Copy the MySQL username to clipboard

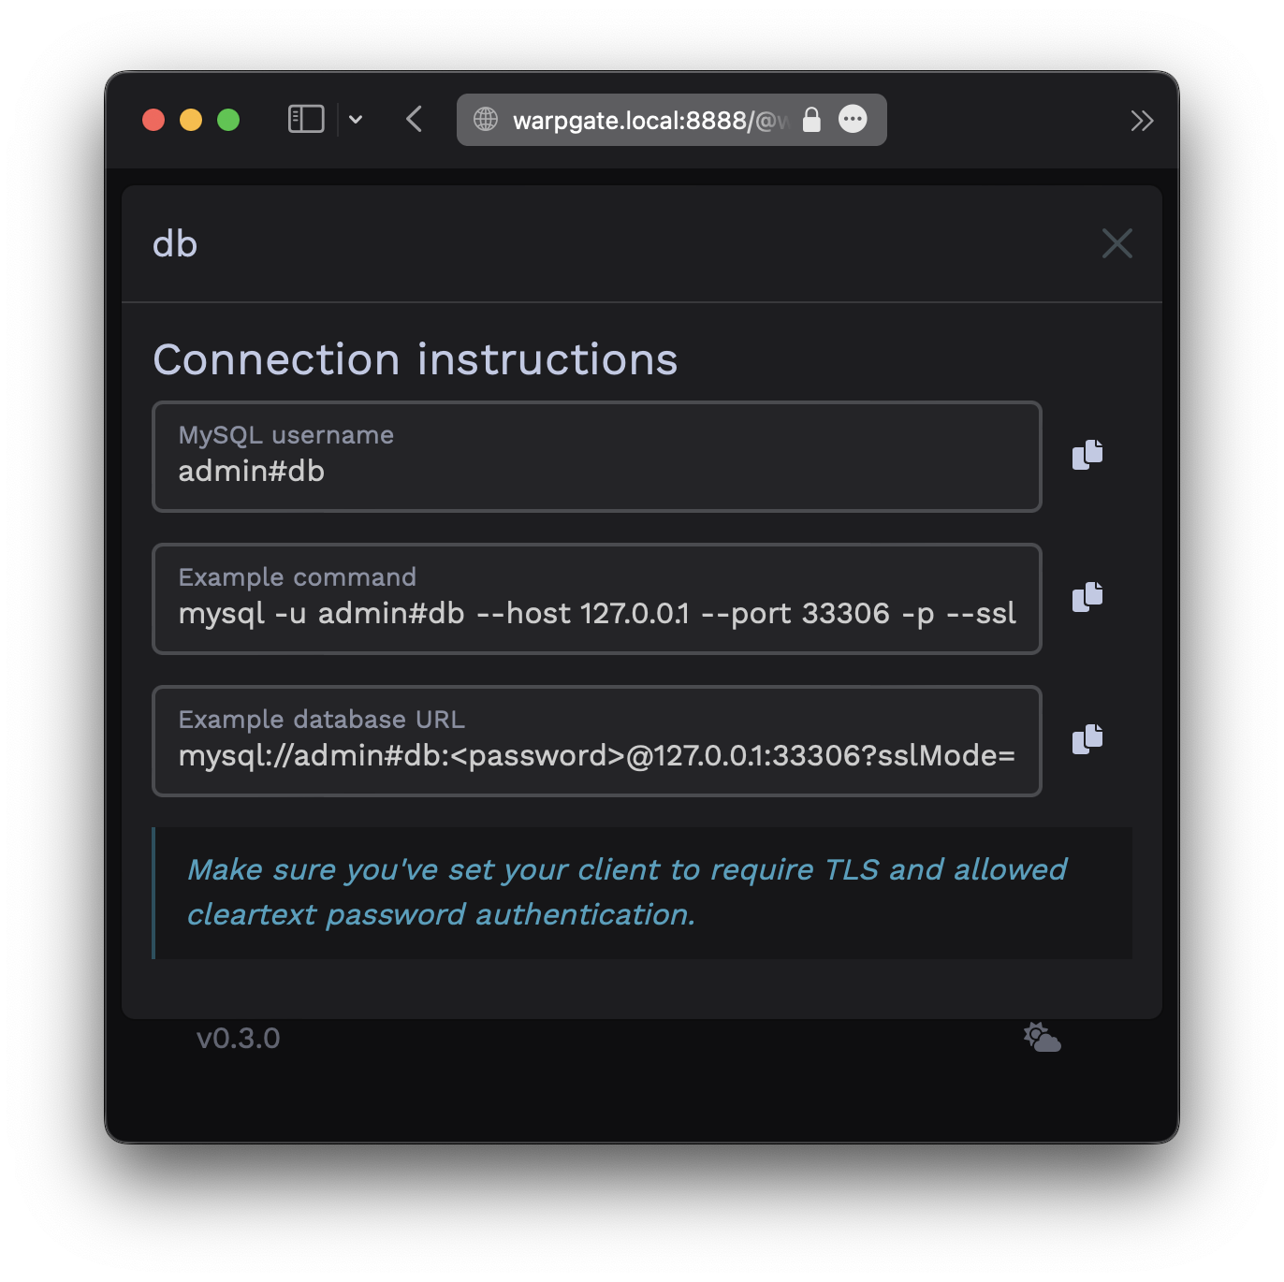[1087, 456]
